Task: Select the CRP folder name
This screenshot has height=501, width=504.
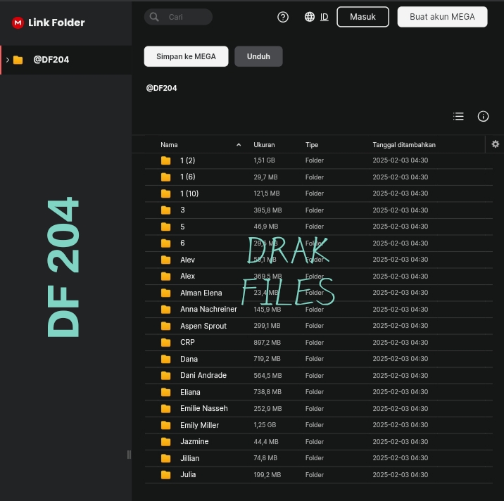Action: [x=187, y=342]
